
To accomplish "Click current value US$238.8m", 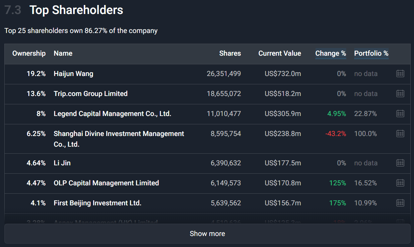I will (x=283, y=134).
